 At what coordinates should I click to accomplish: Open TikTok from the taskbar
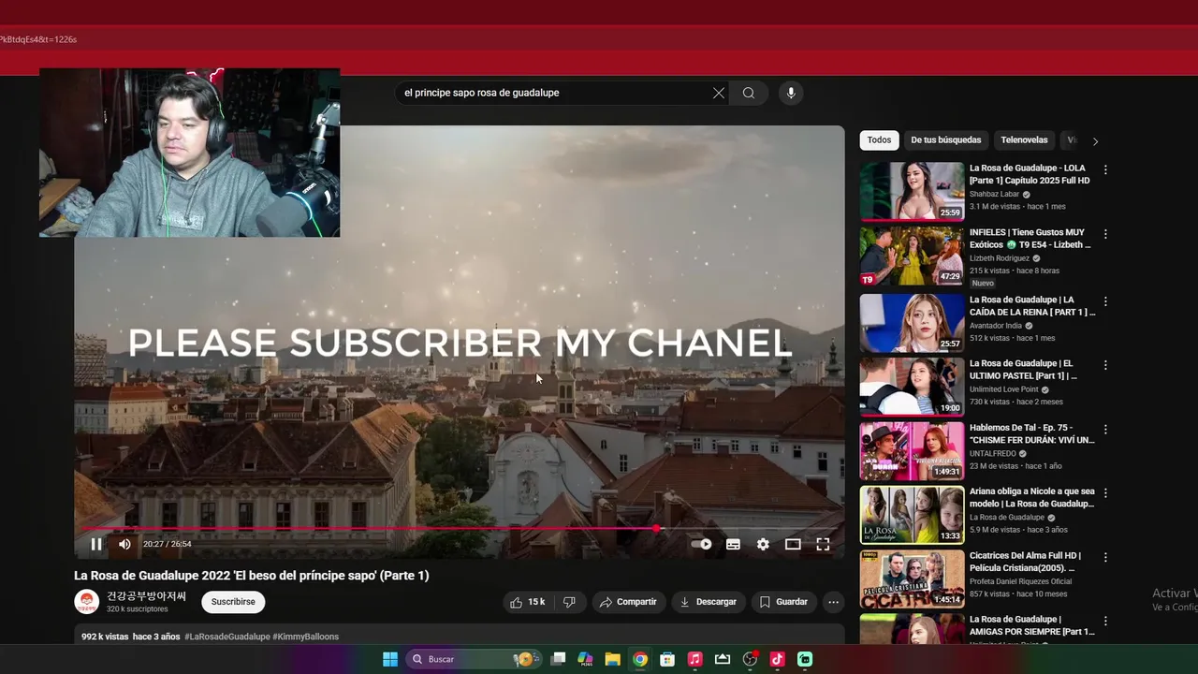click(777, 659)
